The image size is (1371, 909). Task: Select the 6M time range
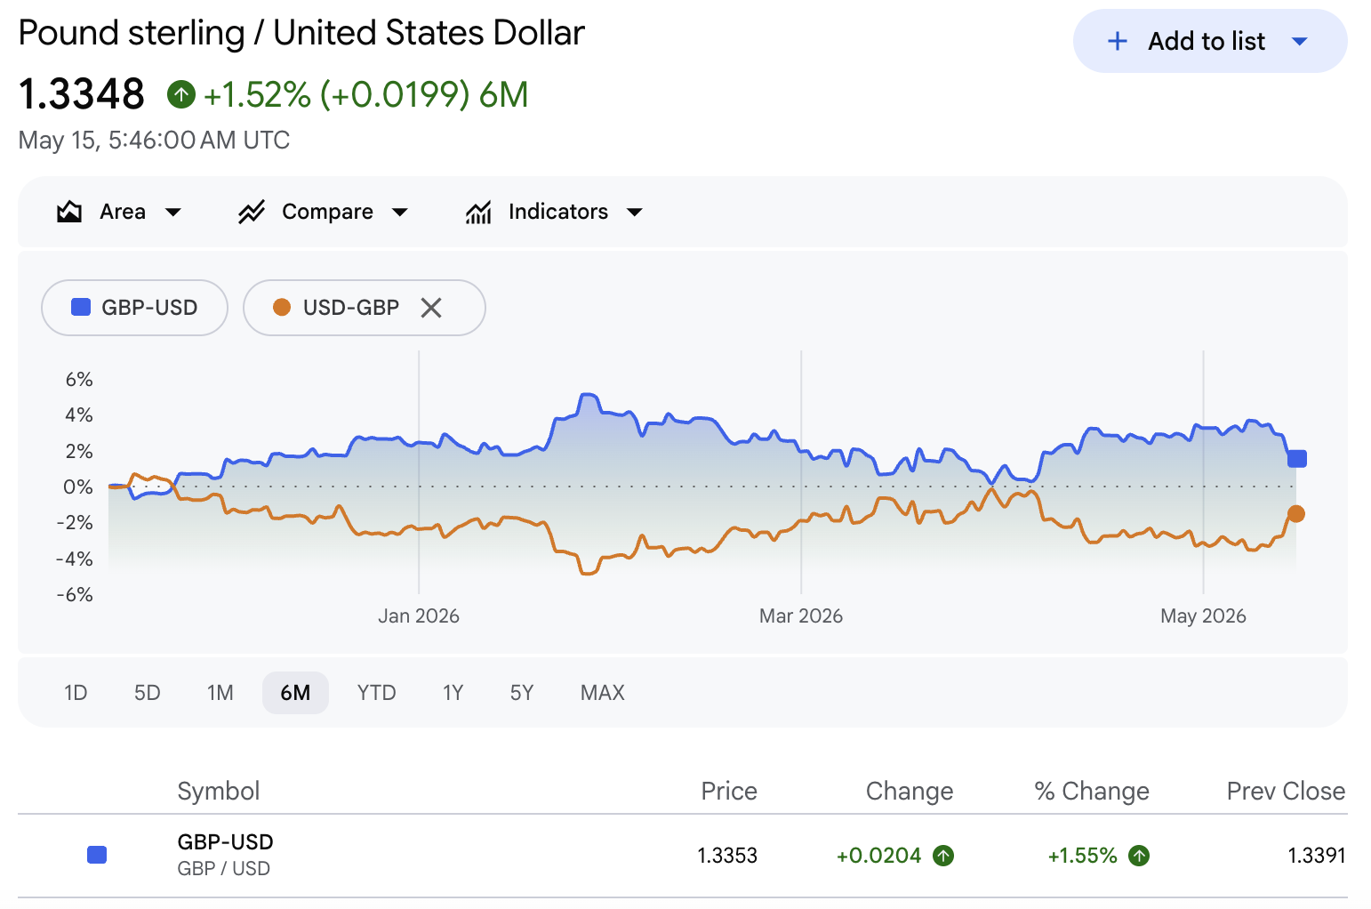tap(295, 693)
